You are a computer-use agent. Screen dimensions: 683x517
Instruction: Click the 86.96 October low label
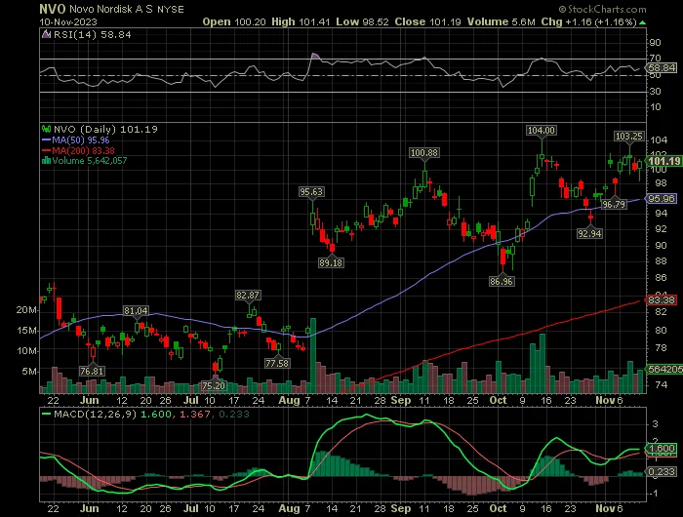(502, 281)
